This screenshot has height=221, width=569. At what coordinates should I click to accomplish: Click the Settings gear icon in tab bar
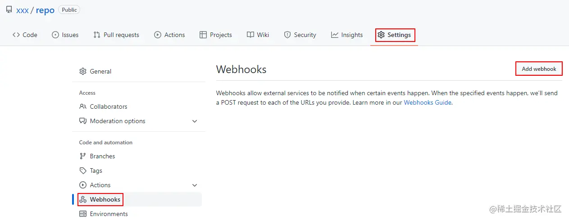(x=381, y=35)
